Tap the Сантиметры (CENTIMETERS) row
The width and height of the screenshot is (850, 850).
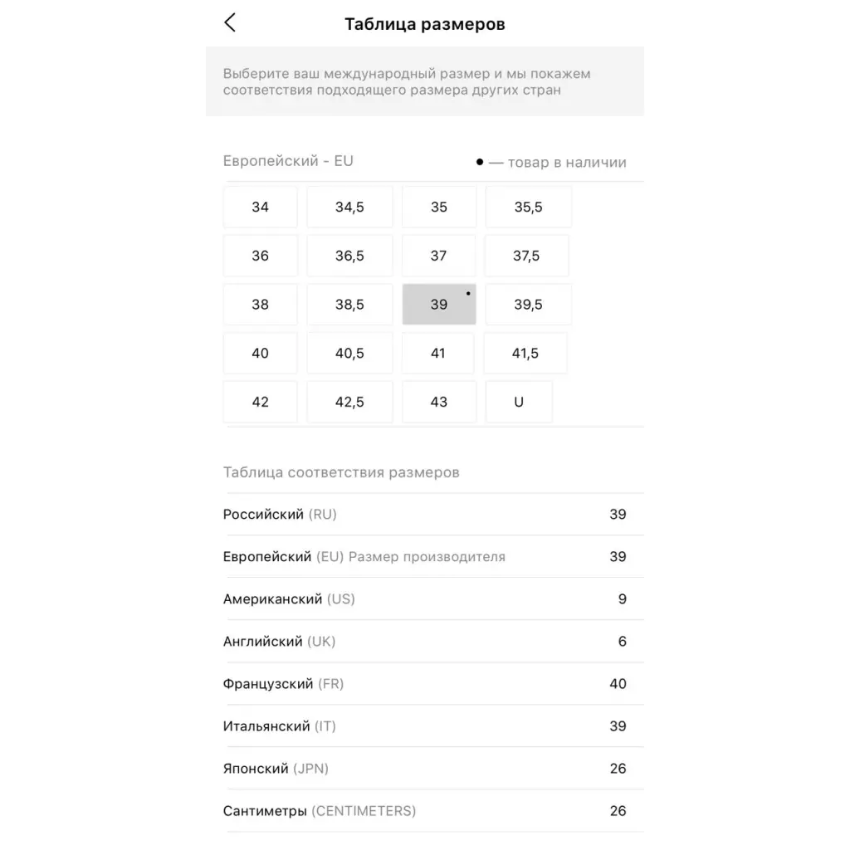424,811
